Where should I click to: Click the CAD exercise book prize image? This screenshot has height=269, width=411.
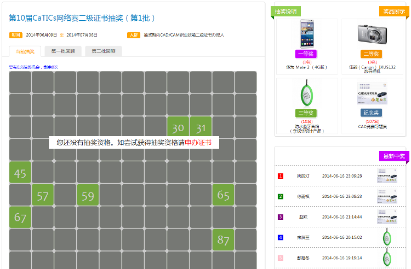372,93
